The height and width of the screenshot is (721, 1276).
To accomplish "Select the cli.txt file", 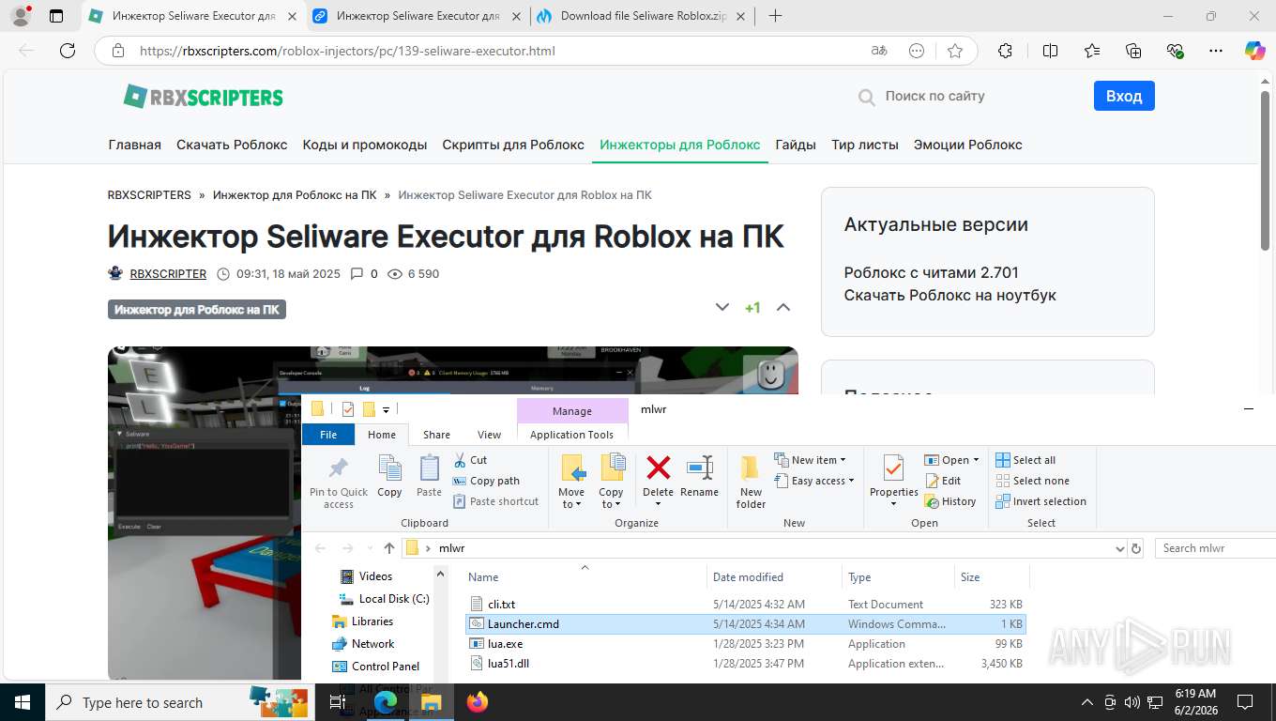I will pos(746,605).
